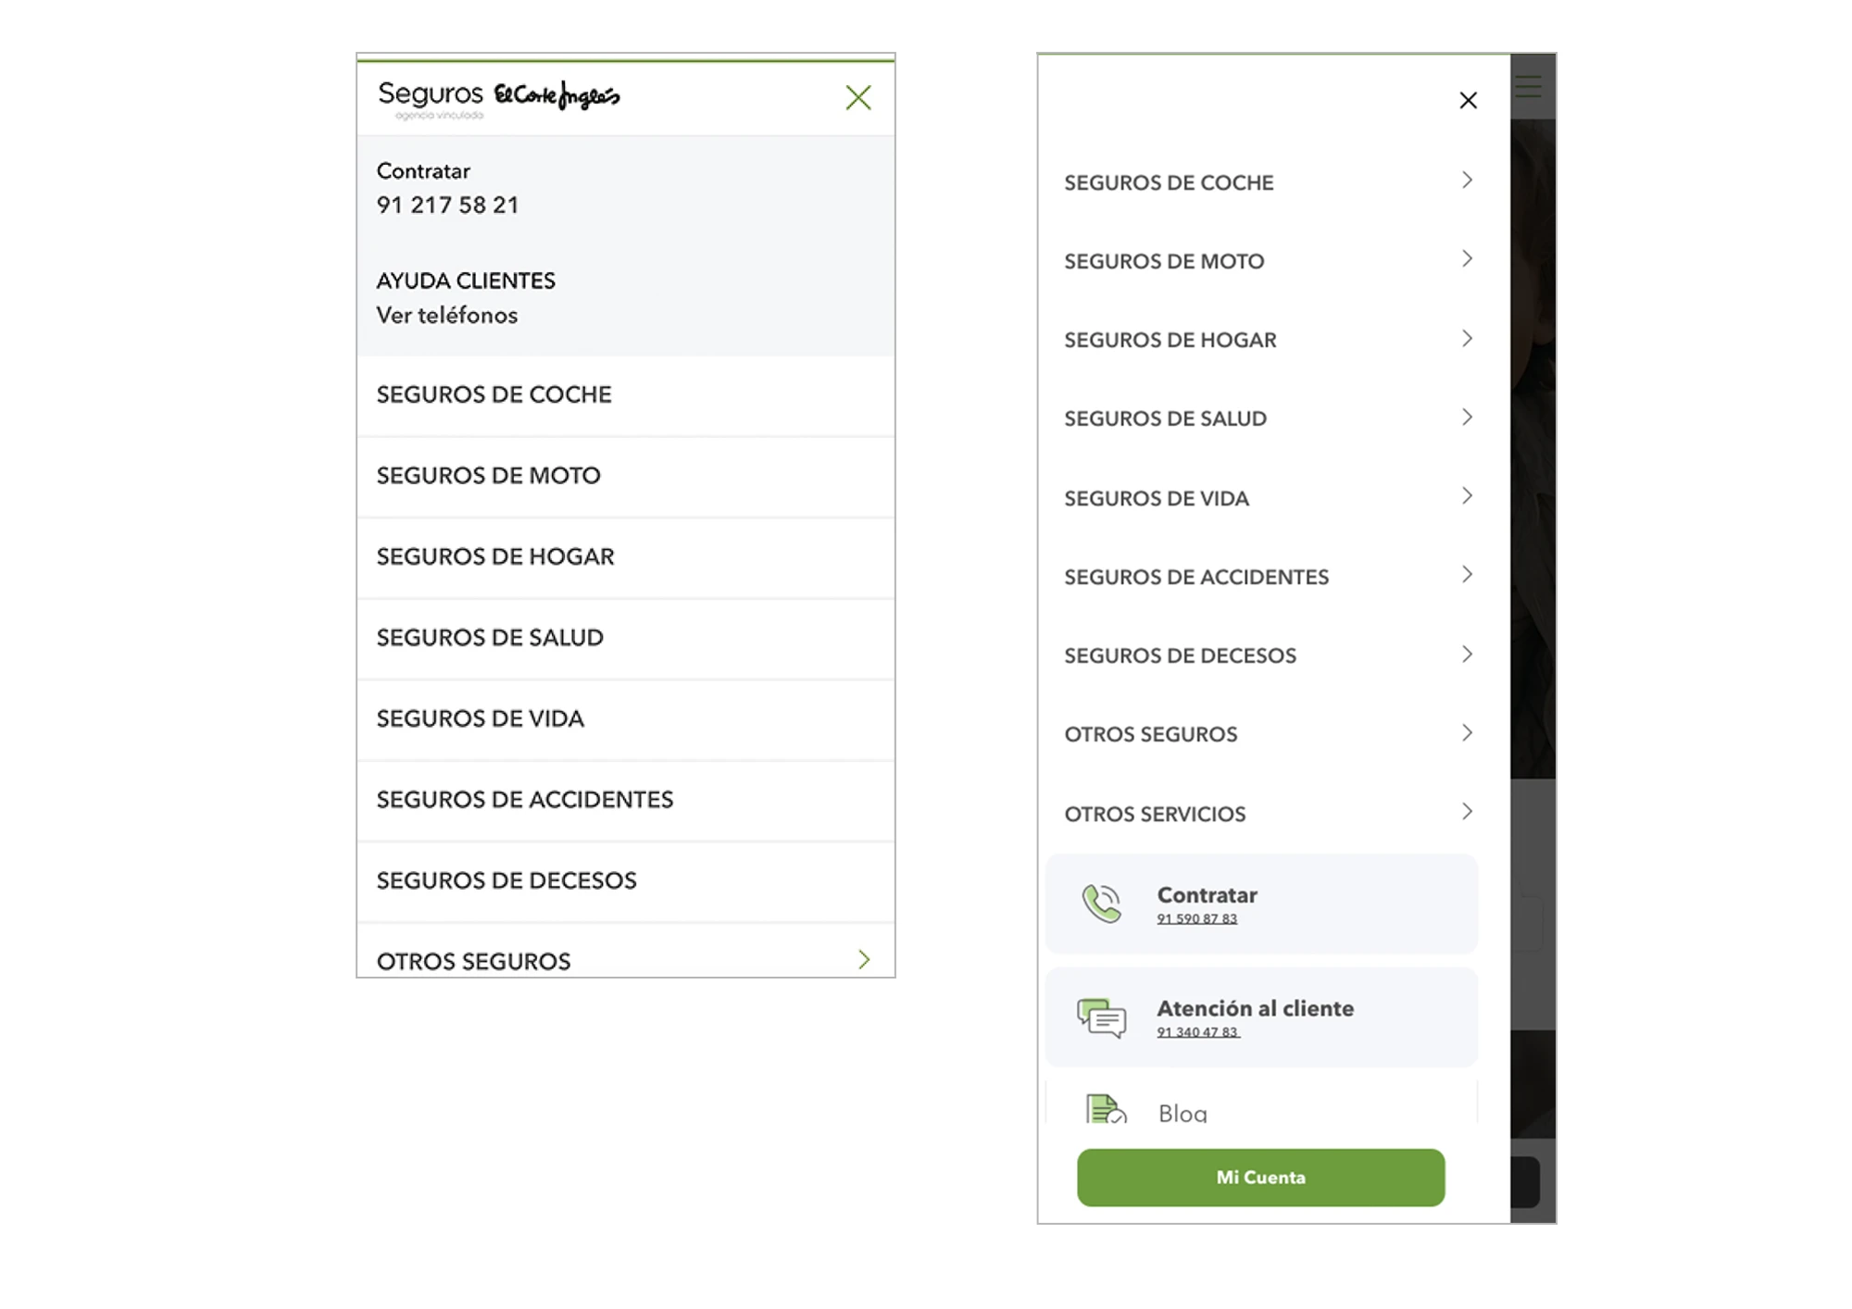Expand the Otros Servicios chevron arrow
Viewport: 1852px width, 1309px height.
1467,812
